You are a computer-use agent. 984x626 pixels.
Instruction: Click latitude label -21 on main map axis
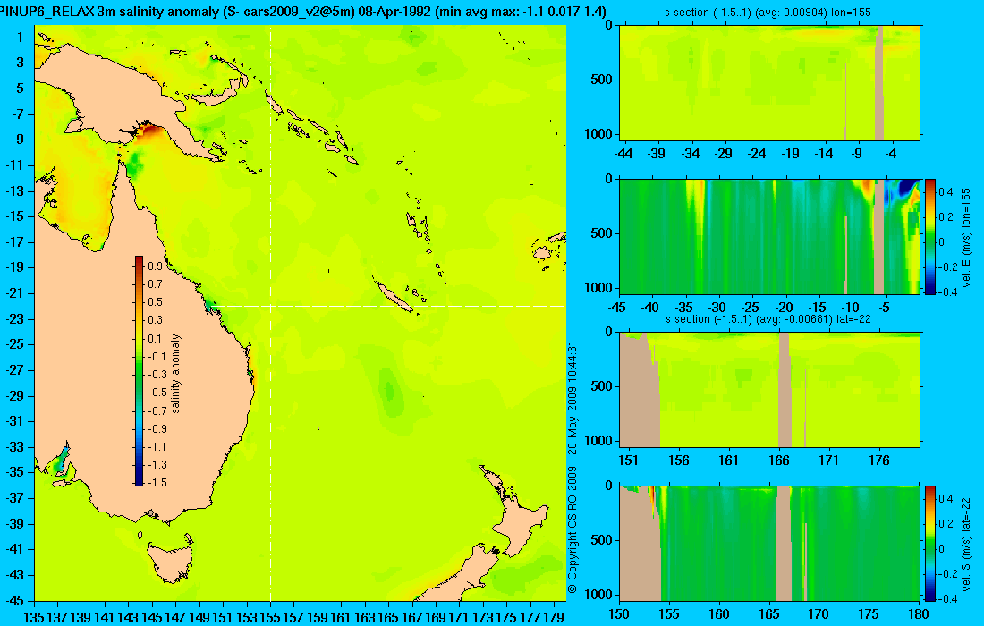point(14,293)
